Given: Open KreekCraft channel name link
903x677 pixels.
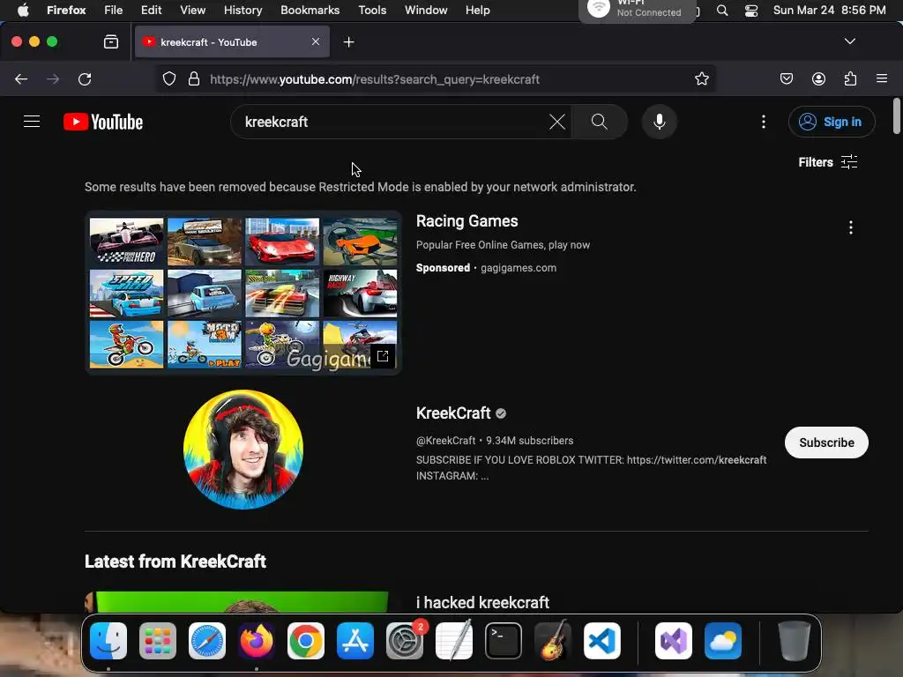Looking at the screenshot, I should (453, 413).
